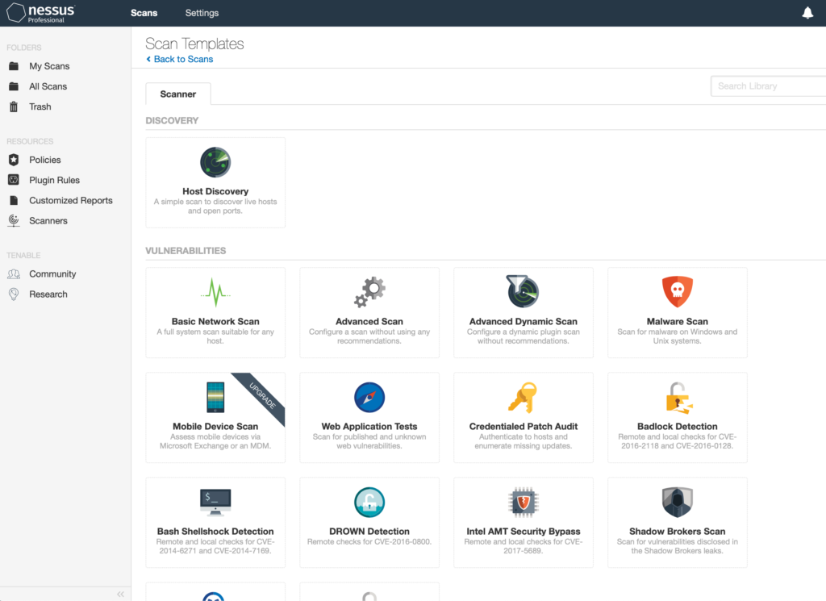Select the Basic Network Scan pulse icon

(x=215, y=292)
